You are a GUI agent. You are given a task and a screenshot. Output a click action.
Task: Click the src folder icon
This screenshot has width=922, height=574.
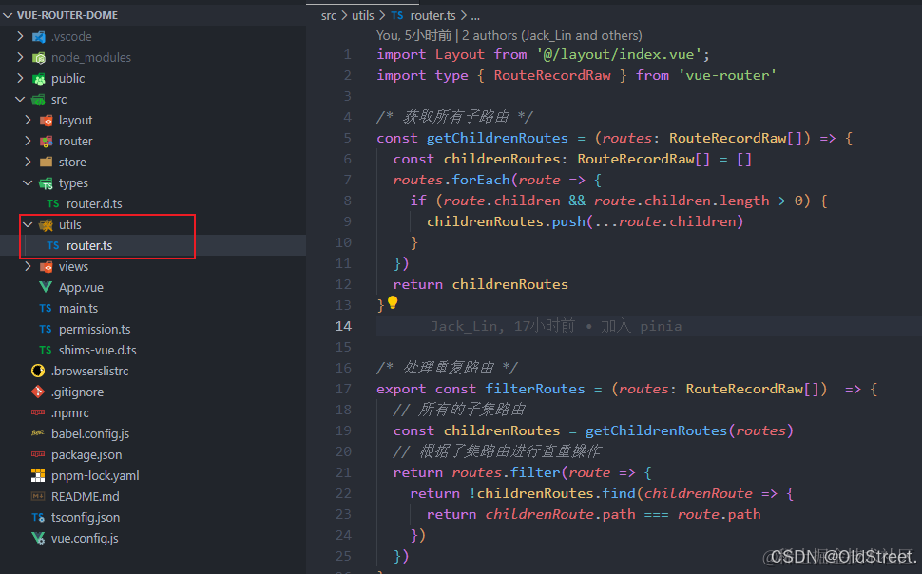(x=39, y=100)
